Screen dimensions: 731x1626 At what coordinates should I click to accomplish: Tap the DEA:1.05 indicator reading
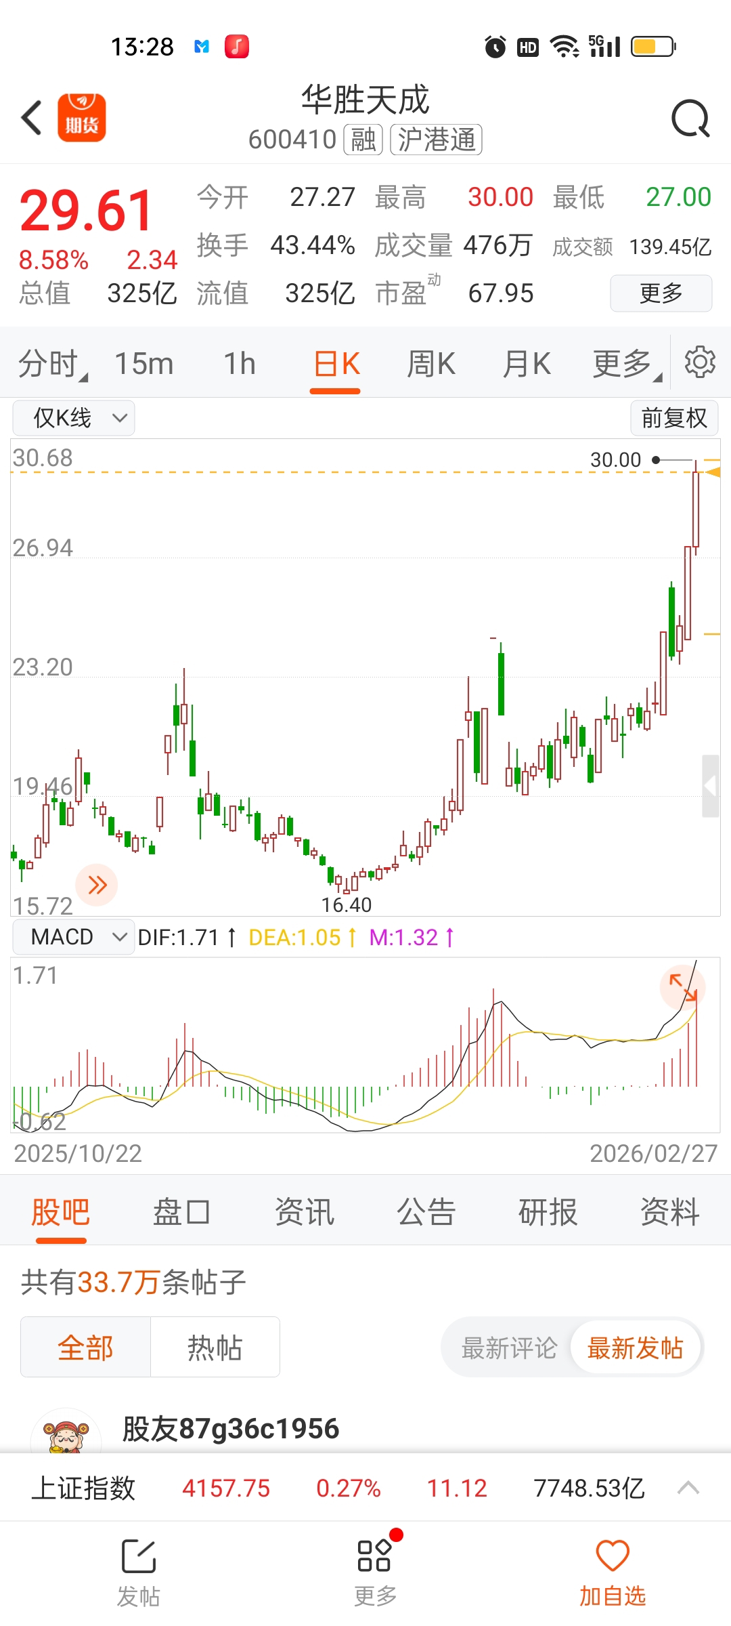[x=302, y=937]
